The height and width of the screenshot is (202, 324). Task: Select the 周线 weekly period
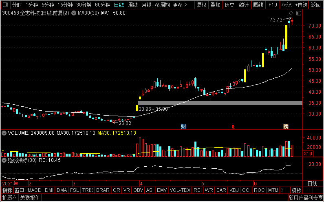coord(133,5)
